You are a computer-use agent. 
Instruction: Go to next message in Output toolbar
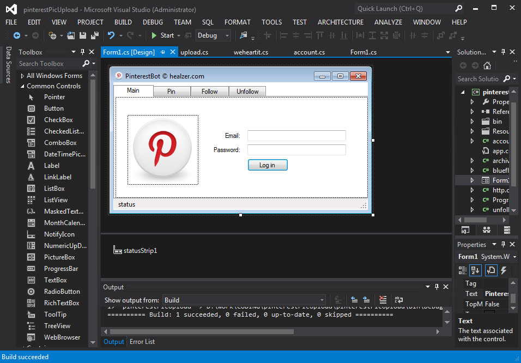(x=366, y=300)
